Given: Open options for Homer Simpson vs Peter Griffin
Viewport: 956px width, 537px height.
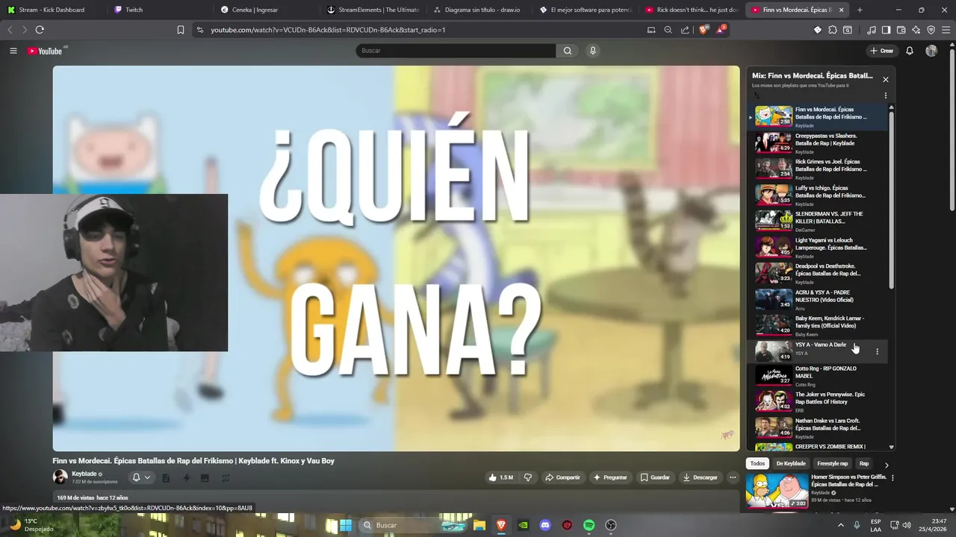Looking at the screenshot, I should pos(893,478).
